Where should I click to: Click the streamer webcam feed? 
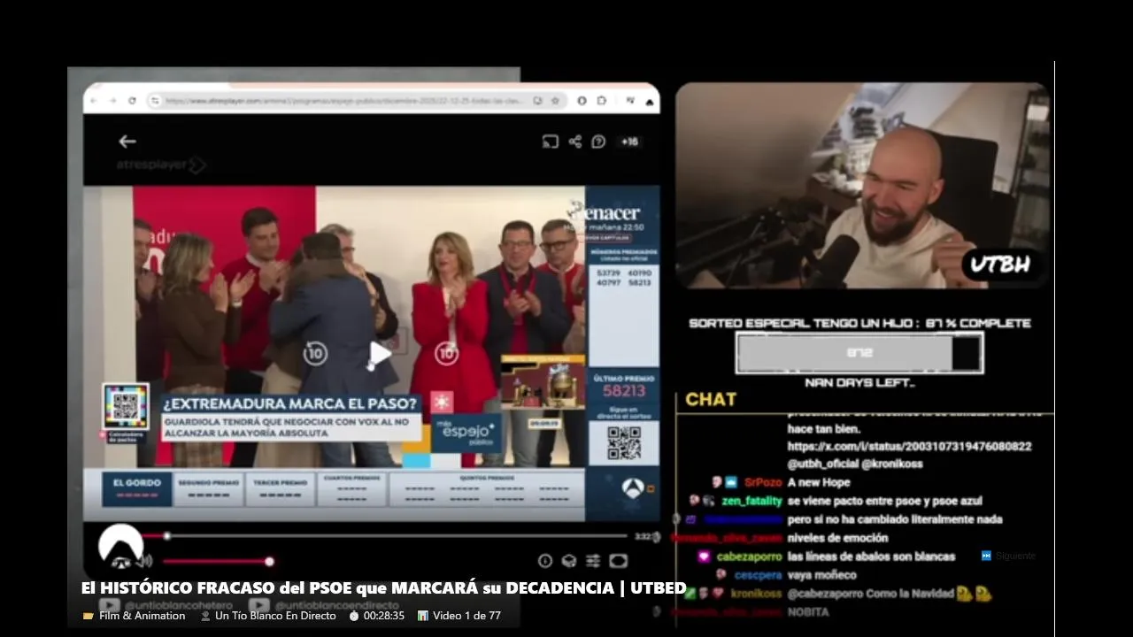862,186
